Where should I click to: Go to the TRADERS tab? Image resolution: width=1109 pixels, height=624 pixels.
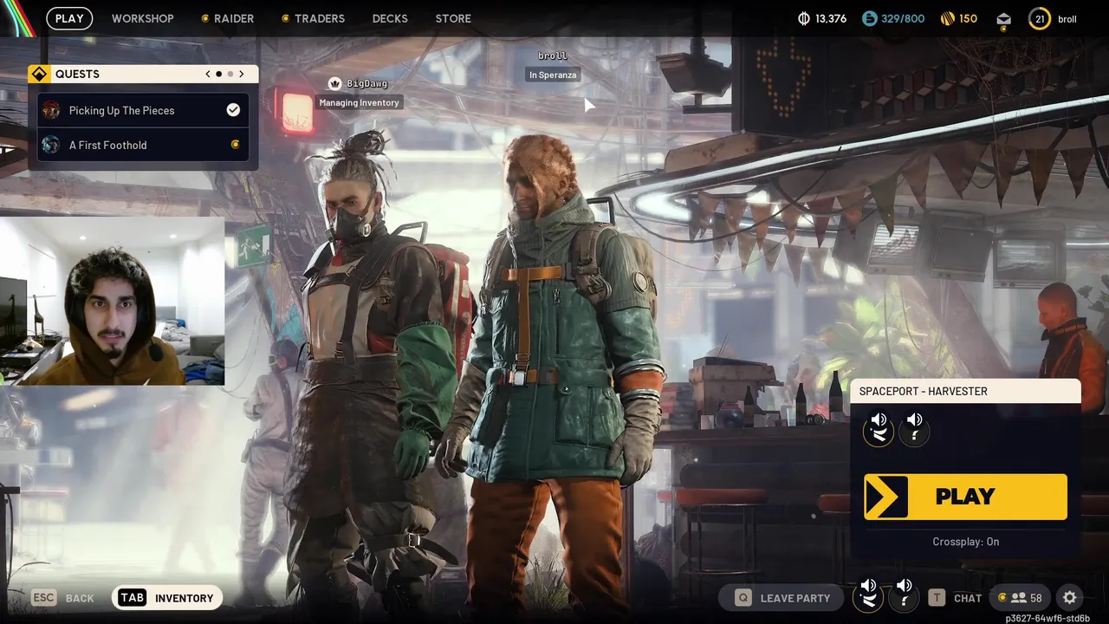[x=313, y=18]
